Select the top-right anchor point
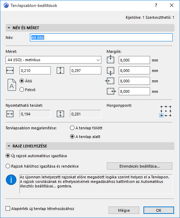 170,107
